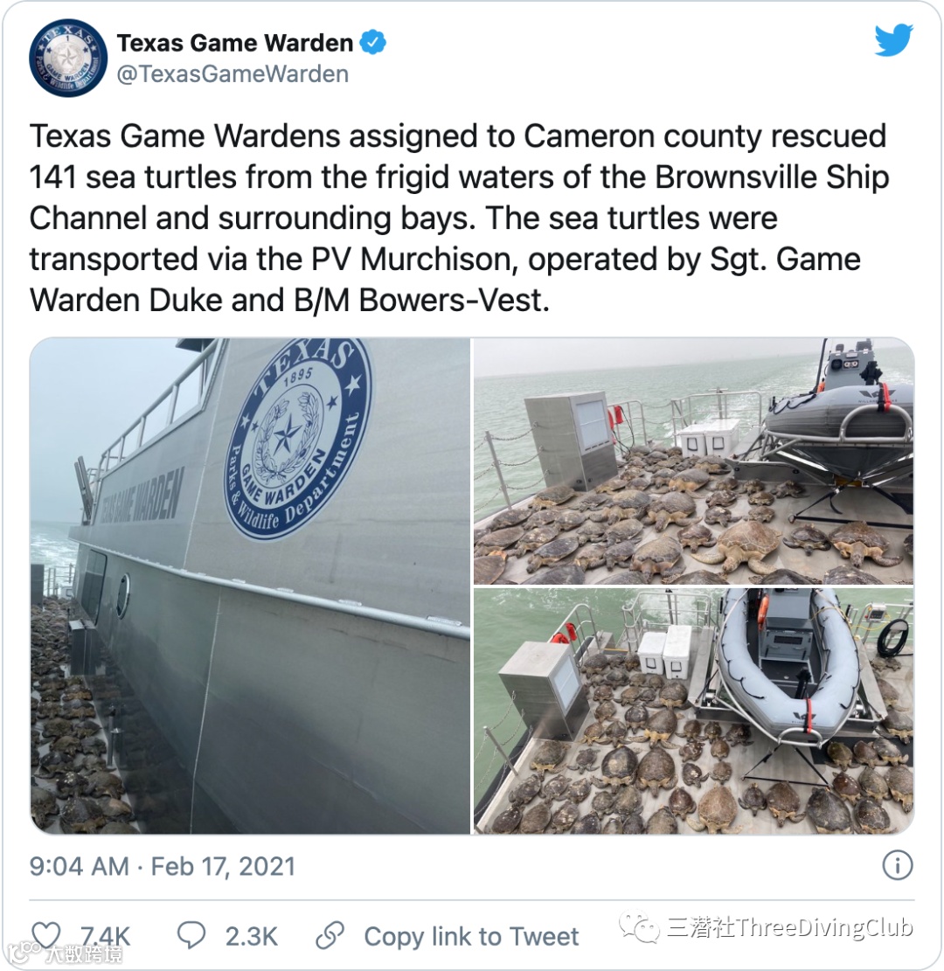
Task: Click the chain link icon
Action: (330, 936)
